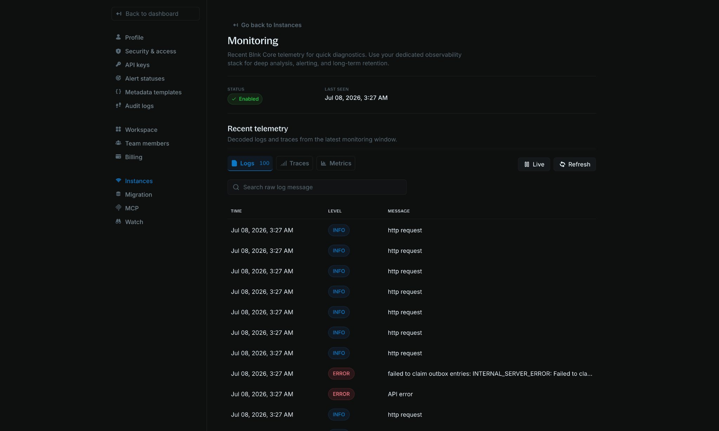Click the Audit logs footprints icon
The image size is (719, 431).
click(118, 105)
